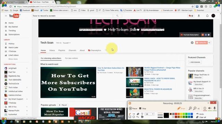This screenshot has height=124, width=222.
Task: Open the account avatar menu
Action: point(213,16)
